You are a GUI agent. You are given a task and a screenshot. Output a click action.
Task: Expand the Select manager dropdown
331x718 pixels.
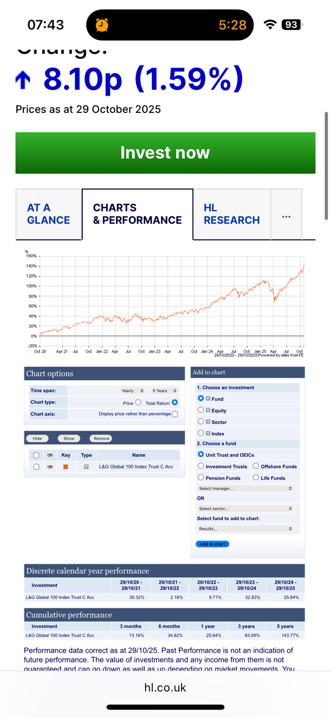point(245,488)
